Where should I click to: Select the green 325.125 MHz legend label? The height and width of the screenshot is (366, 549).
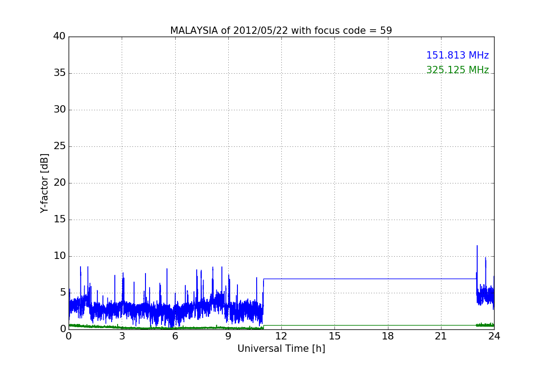(x=457, y=70)
